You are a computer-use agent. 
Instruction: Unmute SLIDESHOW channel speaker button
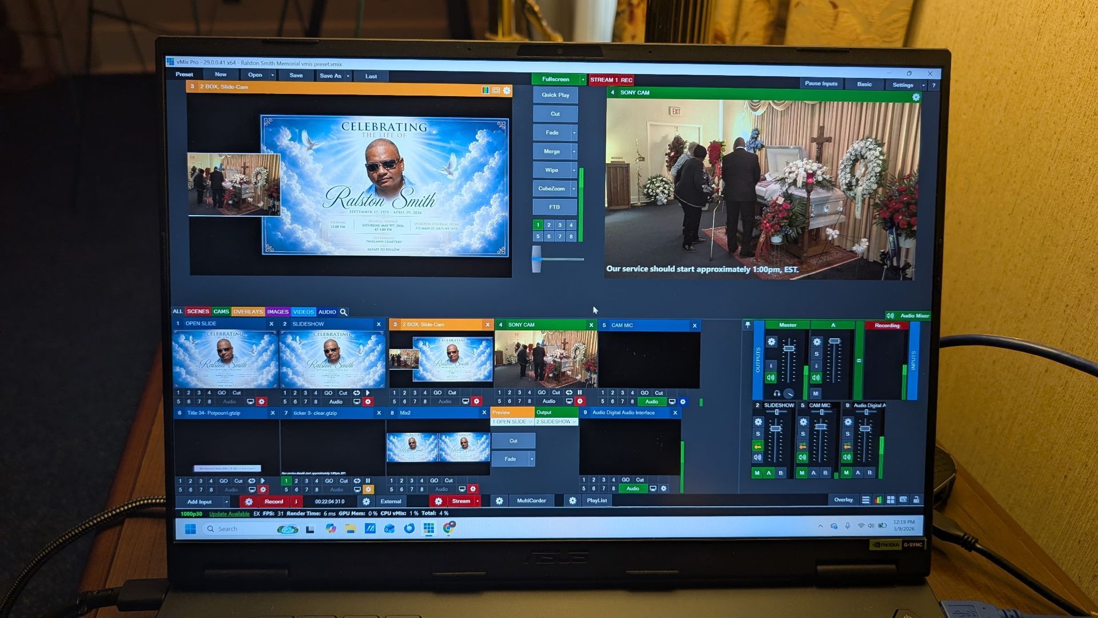coord(758,458)
